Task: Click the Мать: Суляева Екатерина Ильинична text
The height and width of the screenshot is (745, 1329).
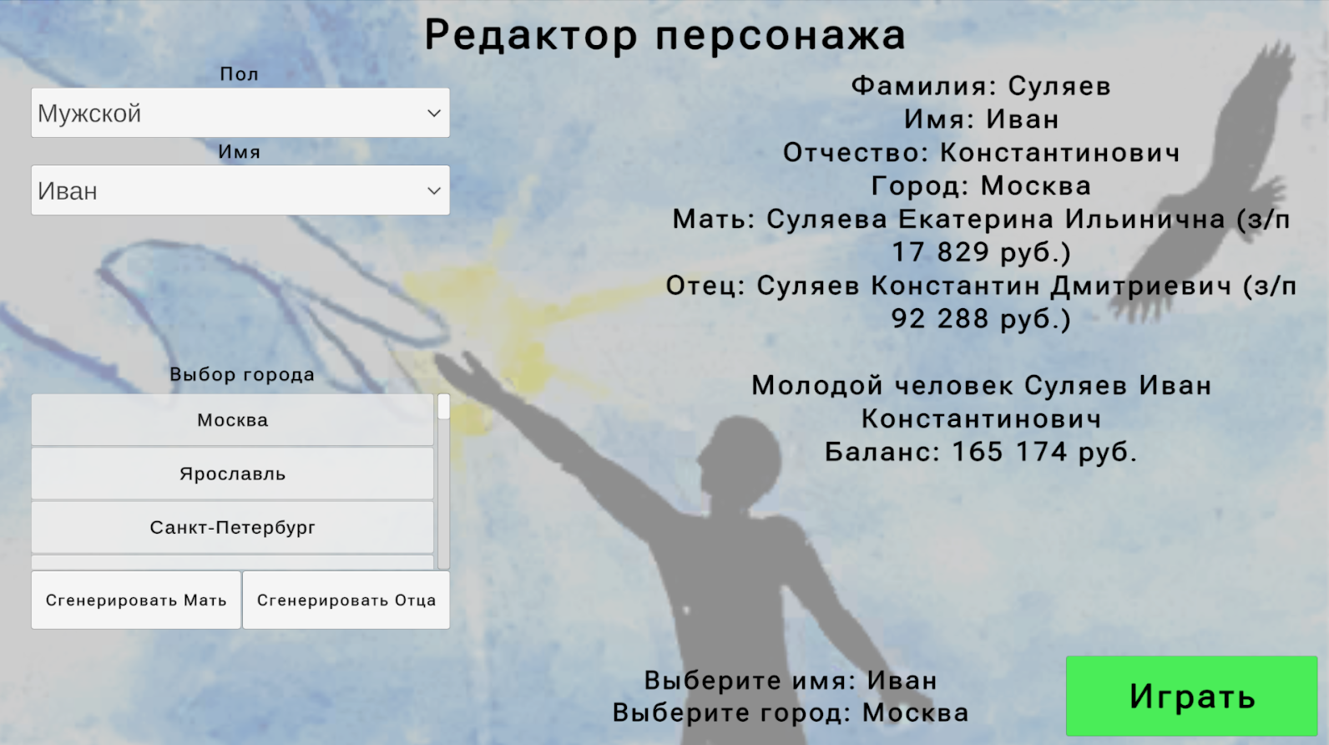Action: [949, 219]
